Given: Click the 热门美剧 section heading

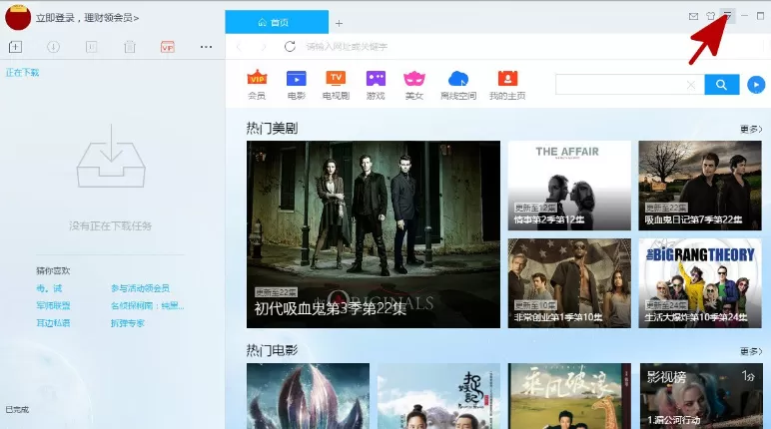Looking at the screenshot, I should click(x=272, y=129).
